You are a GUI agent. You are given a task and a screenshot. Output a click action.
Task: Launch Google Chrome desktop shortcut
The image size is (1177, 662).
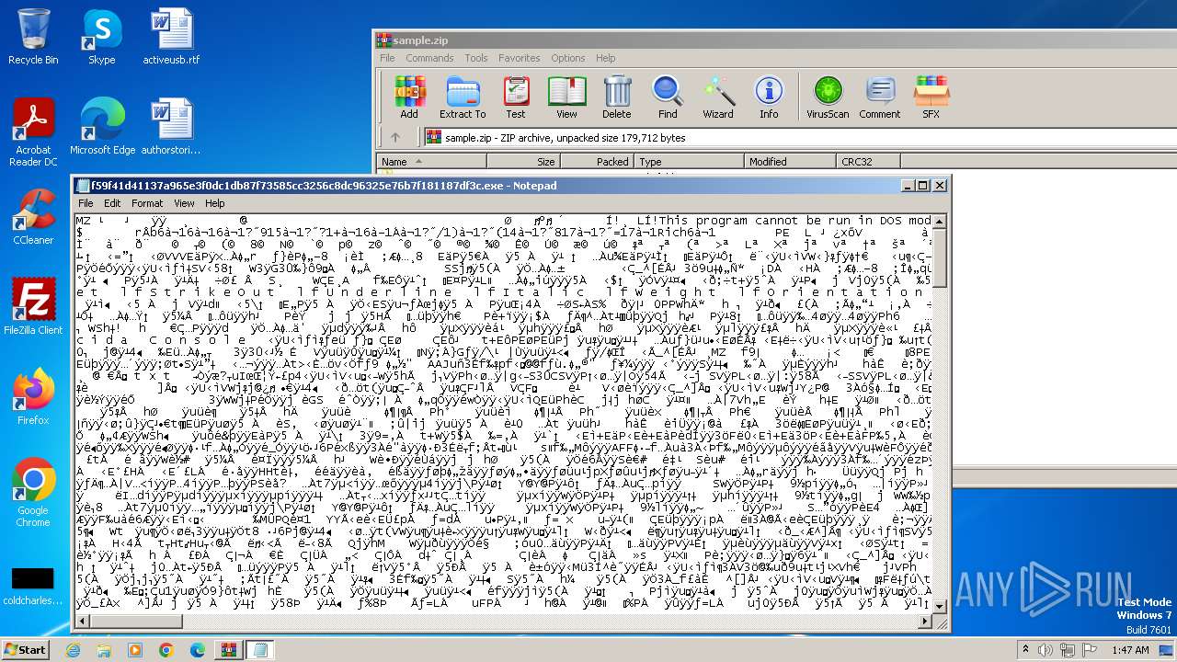(x=33, y=493)
